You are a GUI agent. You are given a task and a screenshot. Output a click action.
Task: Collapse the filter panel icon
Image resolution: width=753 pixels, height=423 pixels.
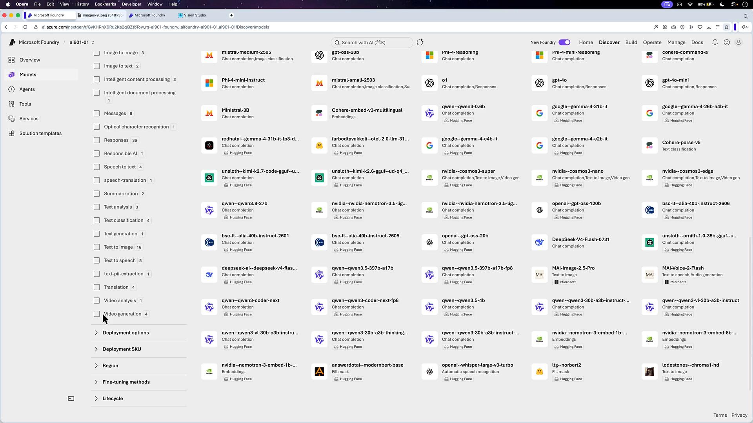tap(71, 399)
